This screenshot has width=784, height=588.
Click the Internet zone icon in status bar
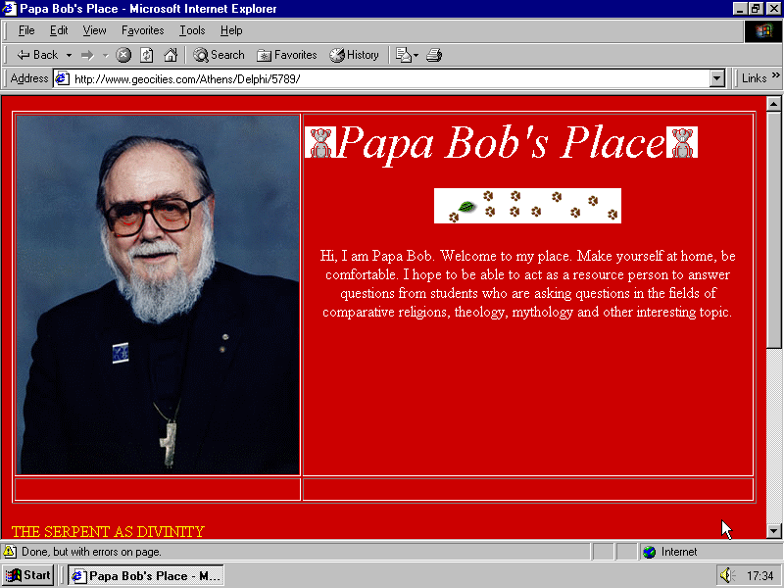[649, 552]
